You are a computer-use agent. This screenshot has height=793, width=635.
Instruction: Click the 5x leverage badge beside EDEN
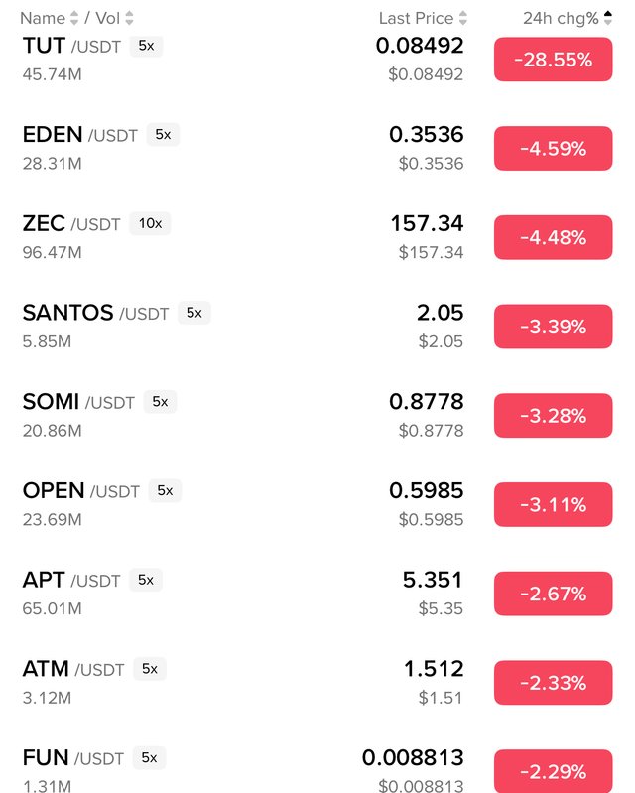pos(163,134)
